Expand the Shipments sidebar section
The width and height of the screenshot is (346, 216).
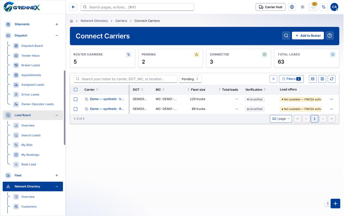[x=57, y=24]
